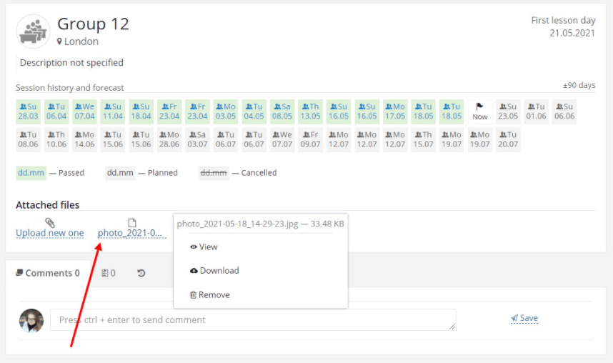Click the paper plane Save icon
The image size is (613, 363).
tap(514, 318)
